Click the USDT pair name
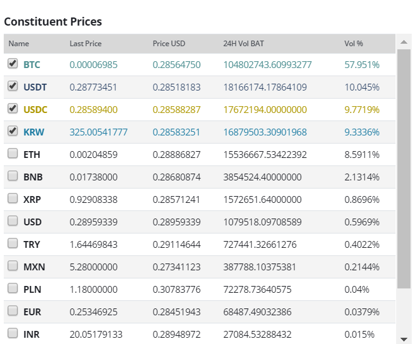This screenshot has height=344, width=413. [35, 87]
